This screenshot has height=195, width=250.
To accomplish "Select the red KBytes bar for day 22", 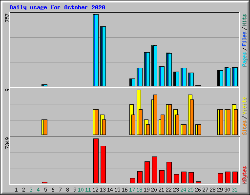I will pyautogui.click(x=169, y=173).
